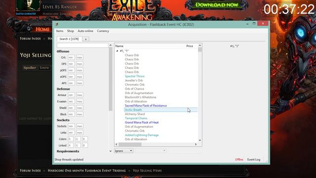This screenshot has width=316, height=178.
Task: Click the search name input field
Action: 82,45
